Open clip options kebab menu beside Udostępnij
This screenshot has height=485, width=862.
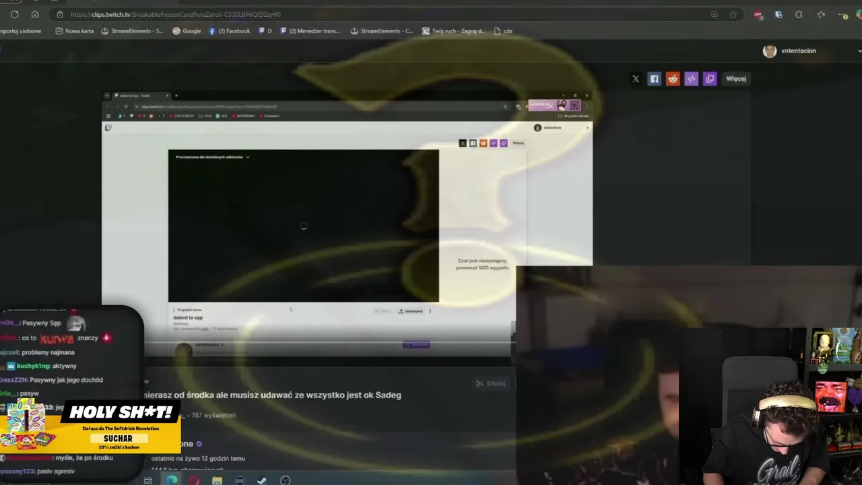point(430,311)
